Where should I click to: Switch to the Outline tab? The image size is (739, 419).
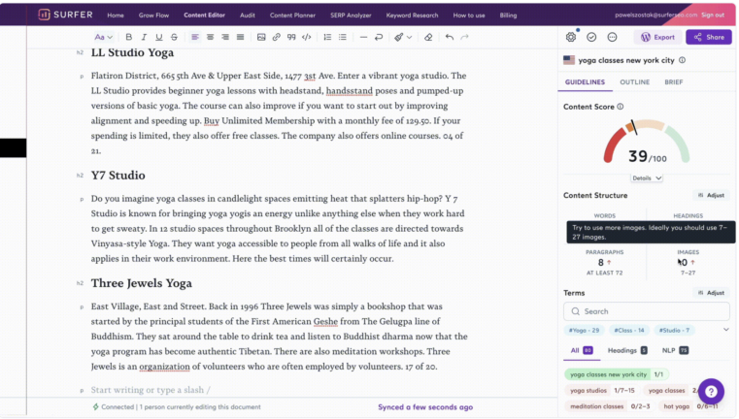coord(634,81)
